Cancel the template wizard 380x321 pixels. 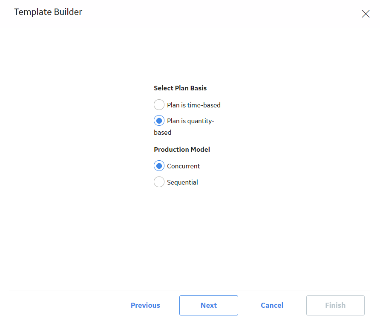click(x=272, y=305)
